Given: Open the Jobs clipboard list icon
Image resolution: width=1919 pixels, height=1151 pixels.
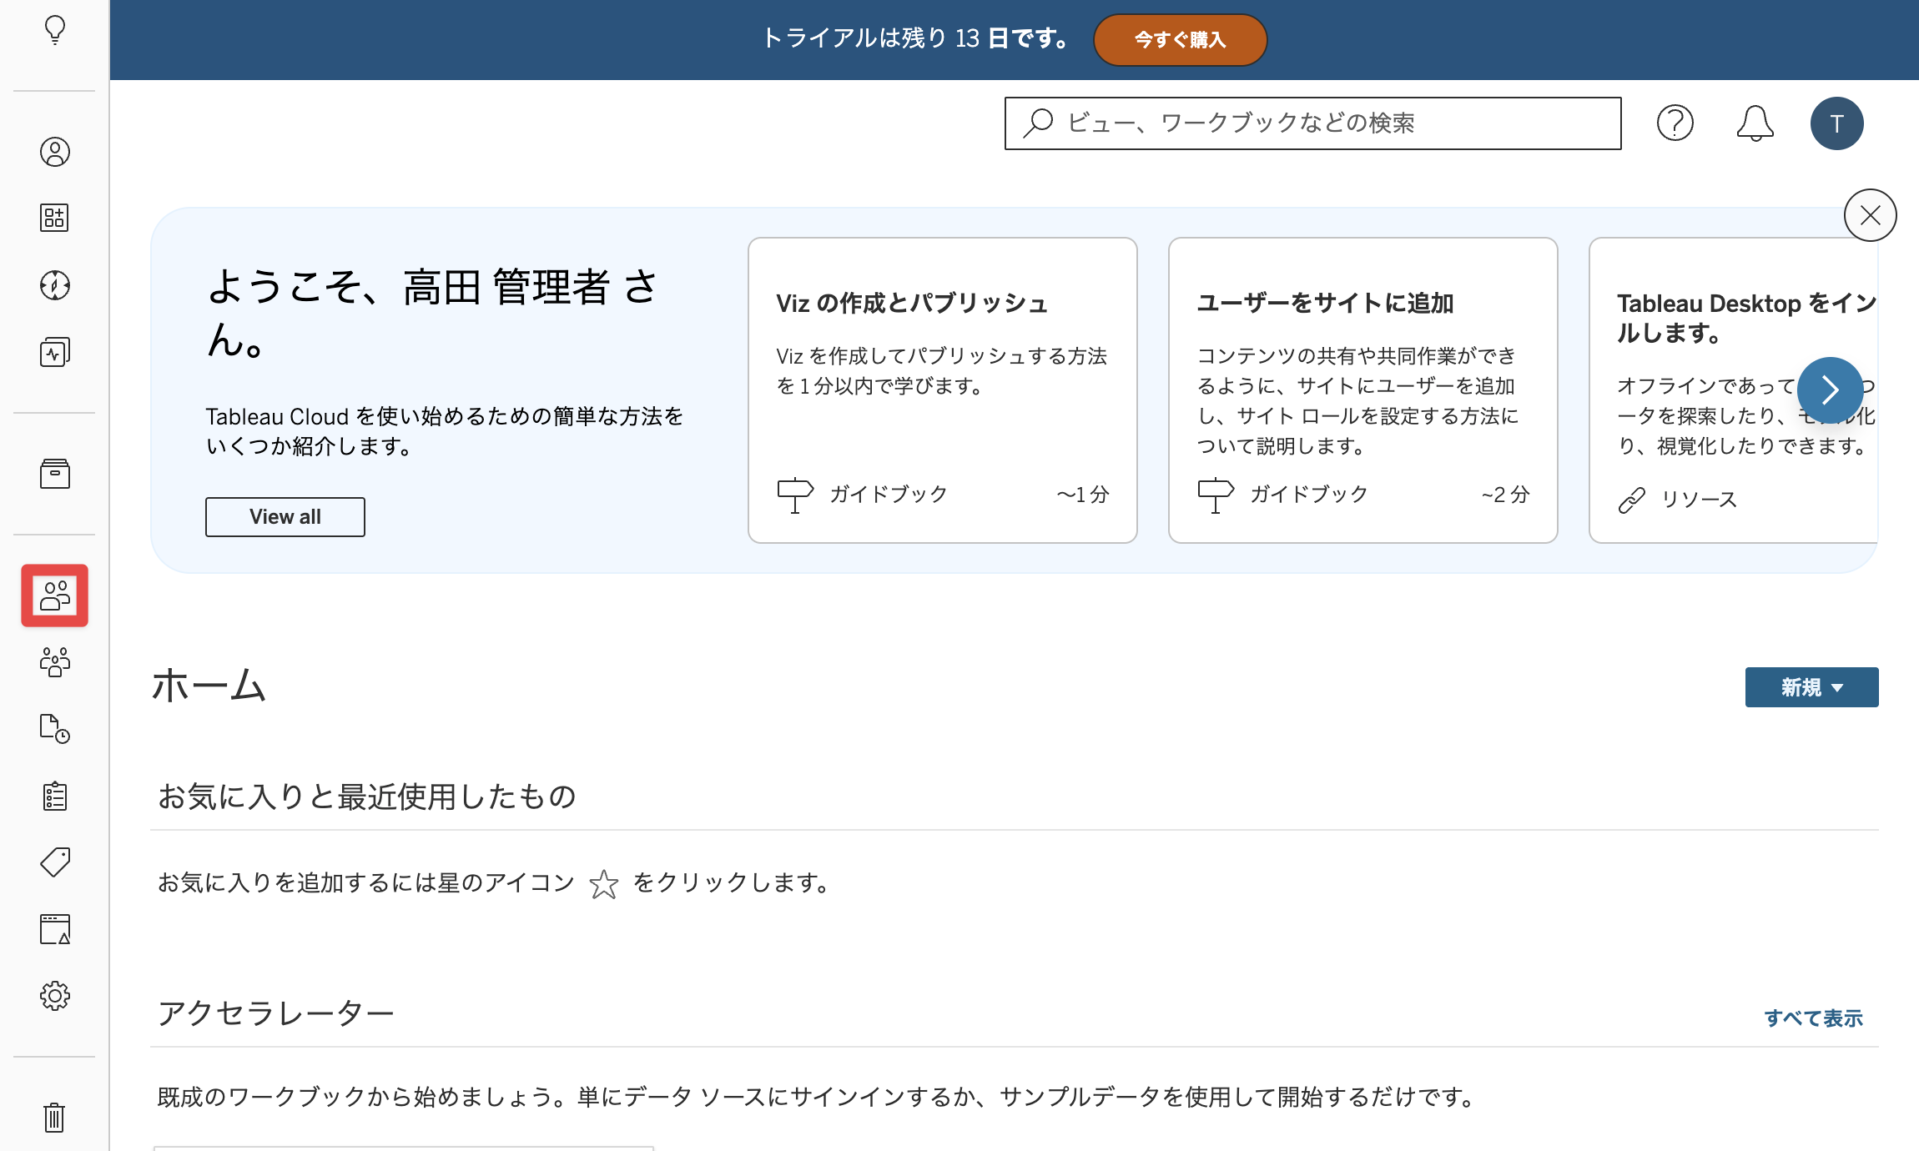Looking at the screenshot, I should point(55,796).
